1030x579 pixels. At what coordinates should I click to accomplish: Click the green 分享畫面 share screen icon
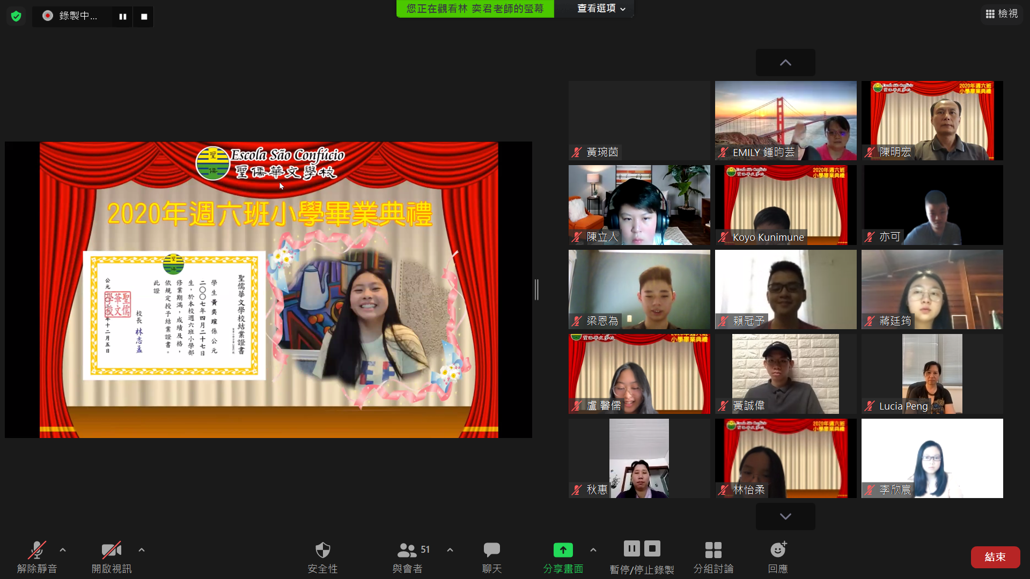563,550
